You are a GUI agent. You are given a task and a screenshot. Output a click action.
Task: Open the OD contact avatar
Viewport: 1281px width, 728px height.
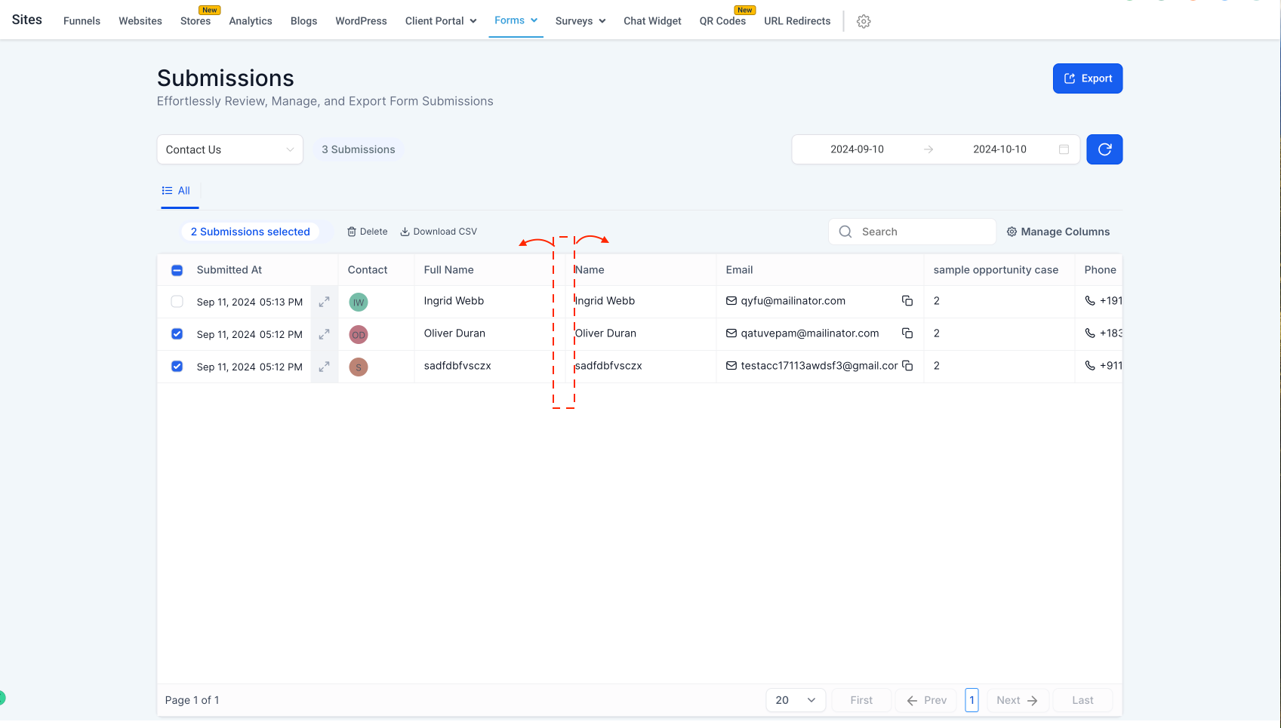[x=359, y=335]
